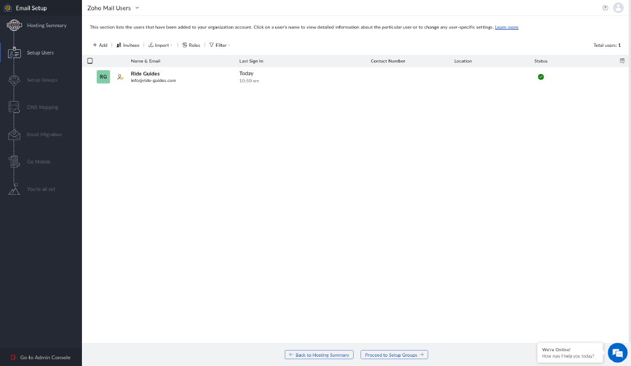Click the Setup Groups icon
631x366 pixels.
[x=14, y=80]
